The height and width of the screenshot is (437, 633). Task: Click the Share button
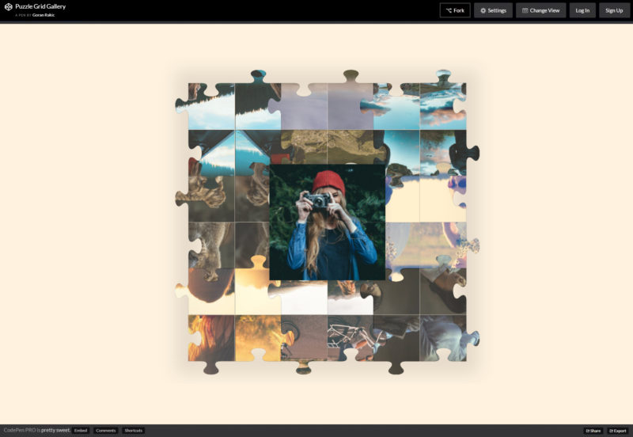pyautogui.click(x=593, y=431)
